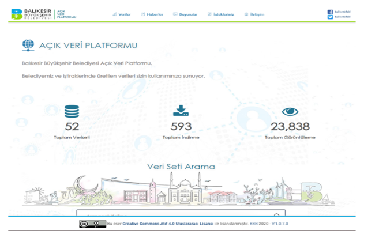This screenshot has width=375, height=238.
Task: Open the Duyurular section
Action: [185, 14]
